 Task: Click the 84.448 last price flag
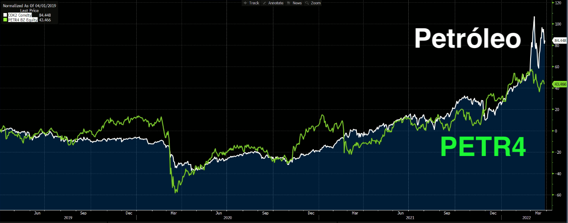(x=559, y=40)
